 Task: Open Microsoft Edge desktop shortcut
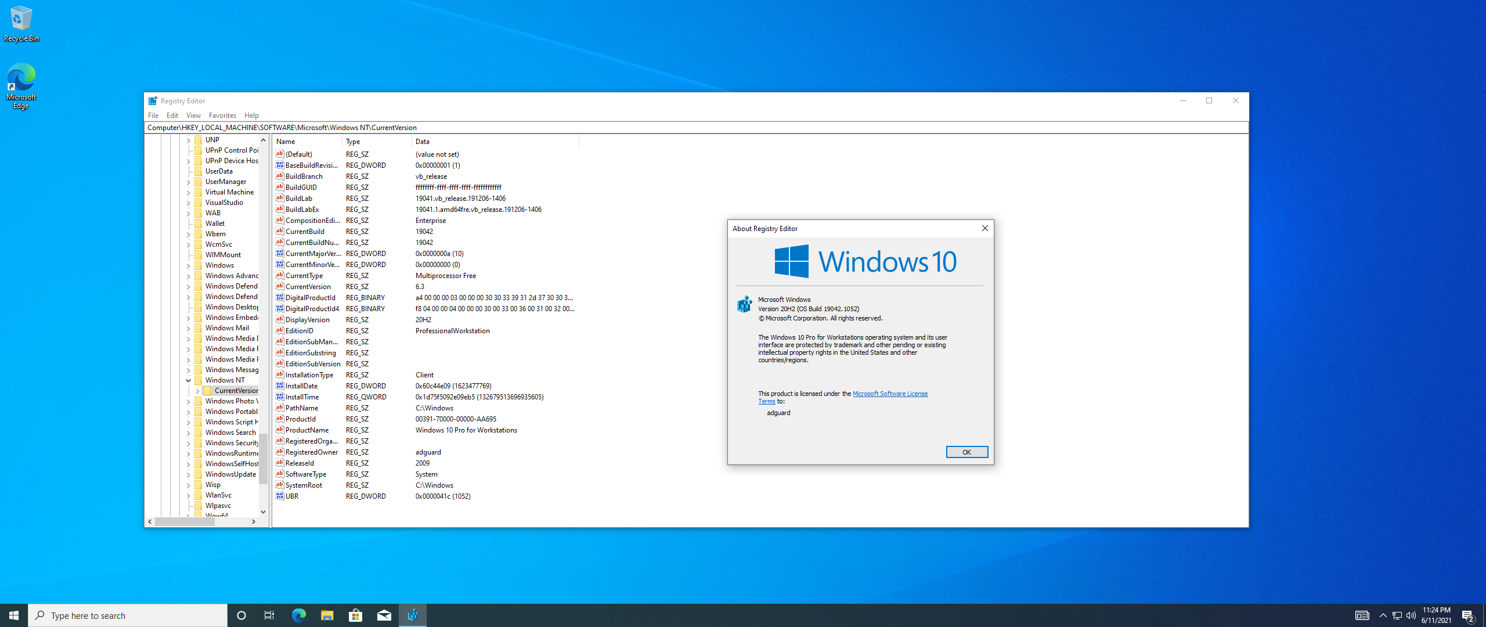[x=21, y=86]
